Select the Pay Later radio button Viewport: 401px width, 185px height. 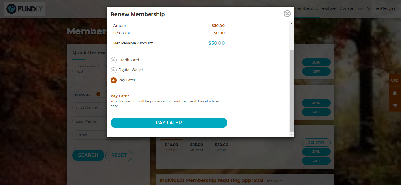coord(114,80)
